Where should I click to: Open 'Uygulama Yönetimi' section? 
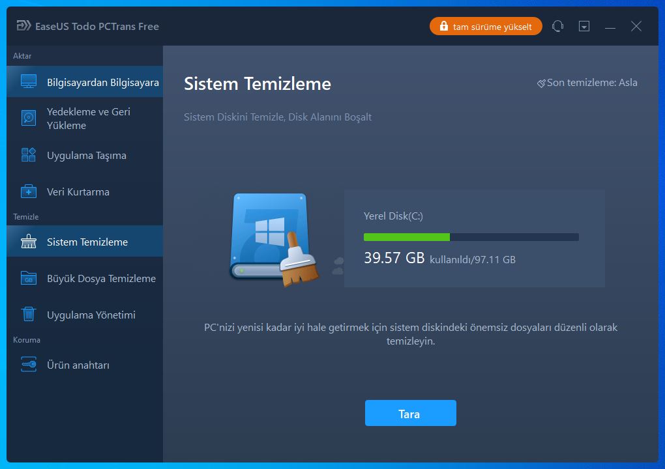pos(85,315)
